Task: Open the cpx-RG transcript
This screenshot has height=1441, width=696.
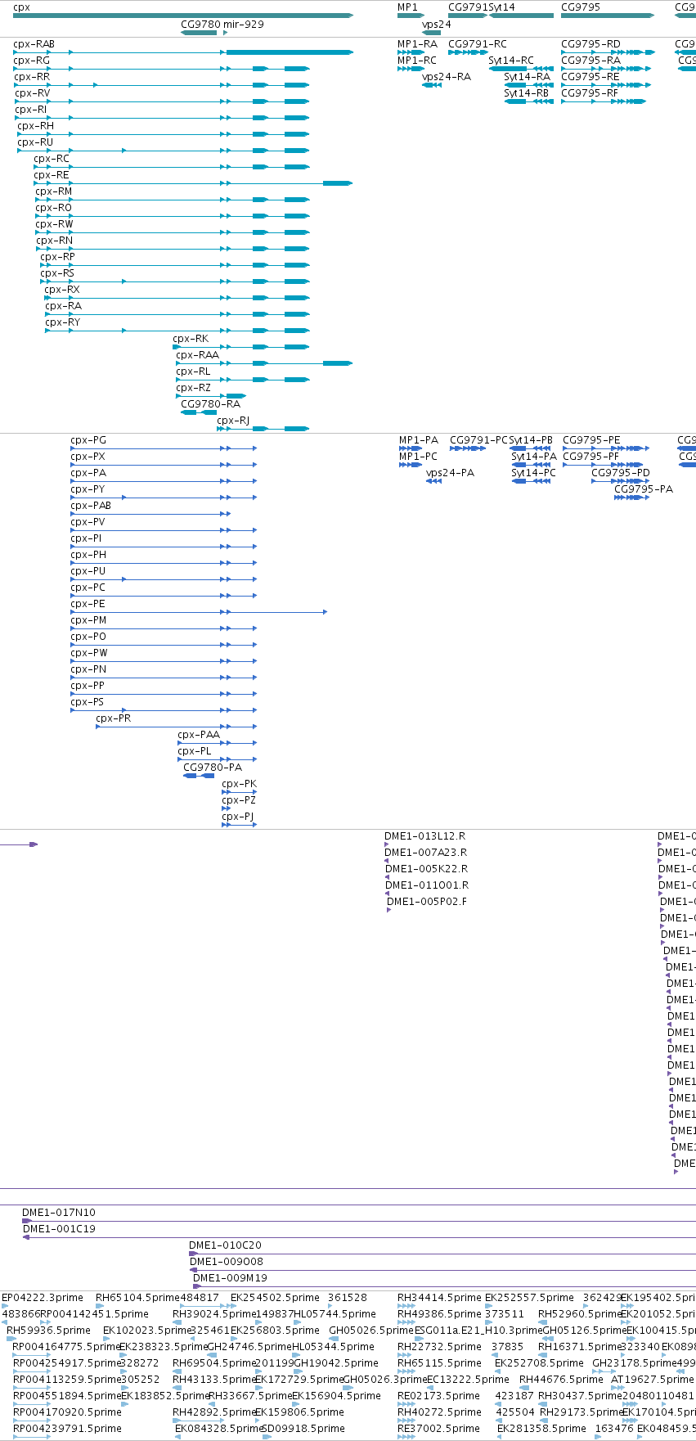Action: coord(32,61)
